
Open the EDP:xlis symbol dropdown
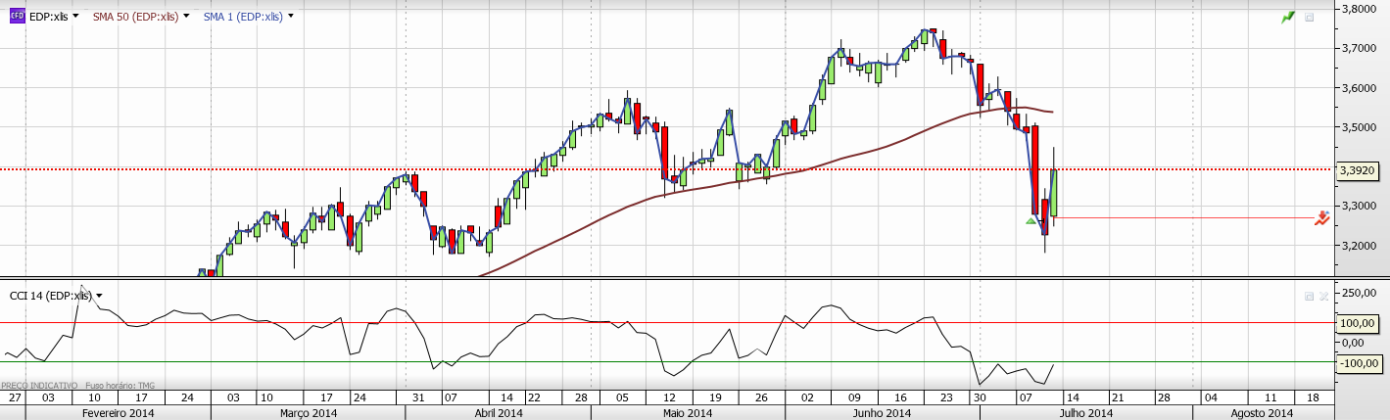(x=75, y=17)
